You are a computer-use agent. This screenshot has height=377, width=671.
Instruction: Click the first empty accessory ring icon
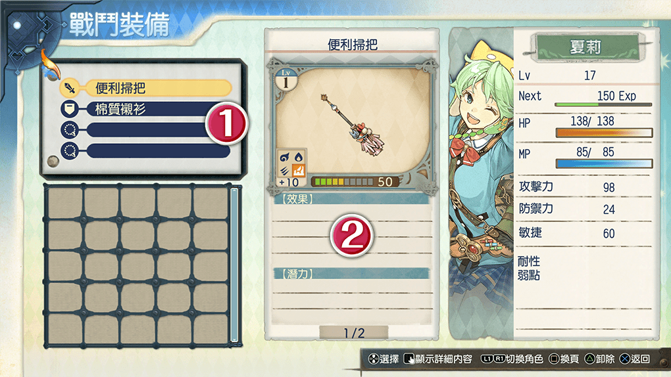pos(69,129)
